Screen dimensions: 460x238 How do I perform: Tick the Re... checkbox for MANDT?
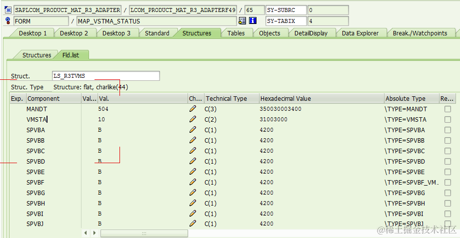[x=447, y=109]
